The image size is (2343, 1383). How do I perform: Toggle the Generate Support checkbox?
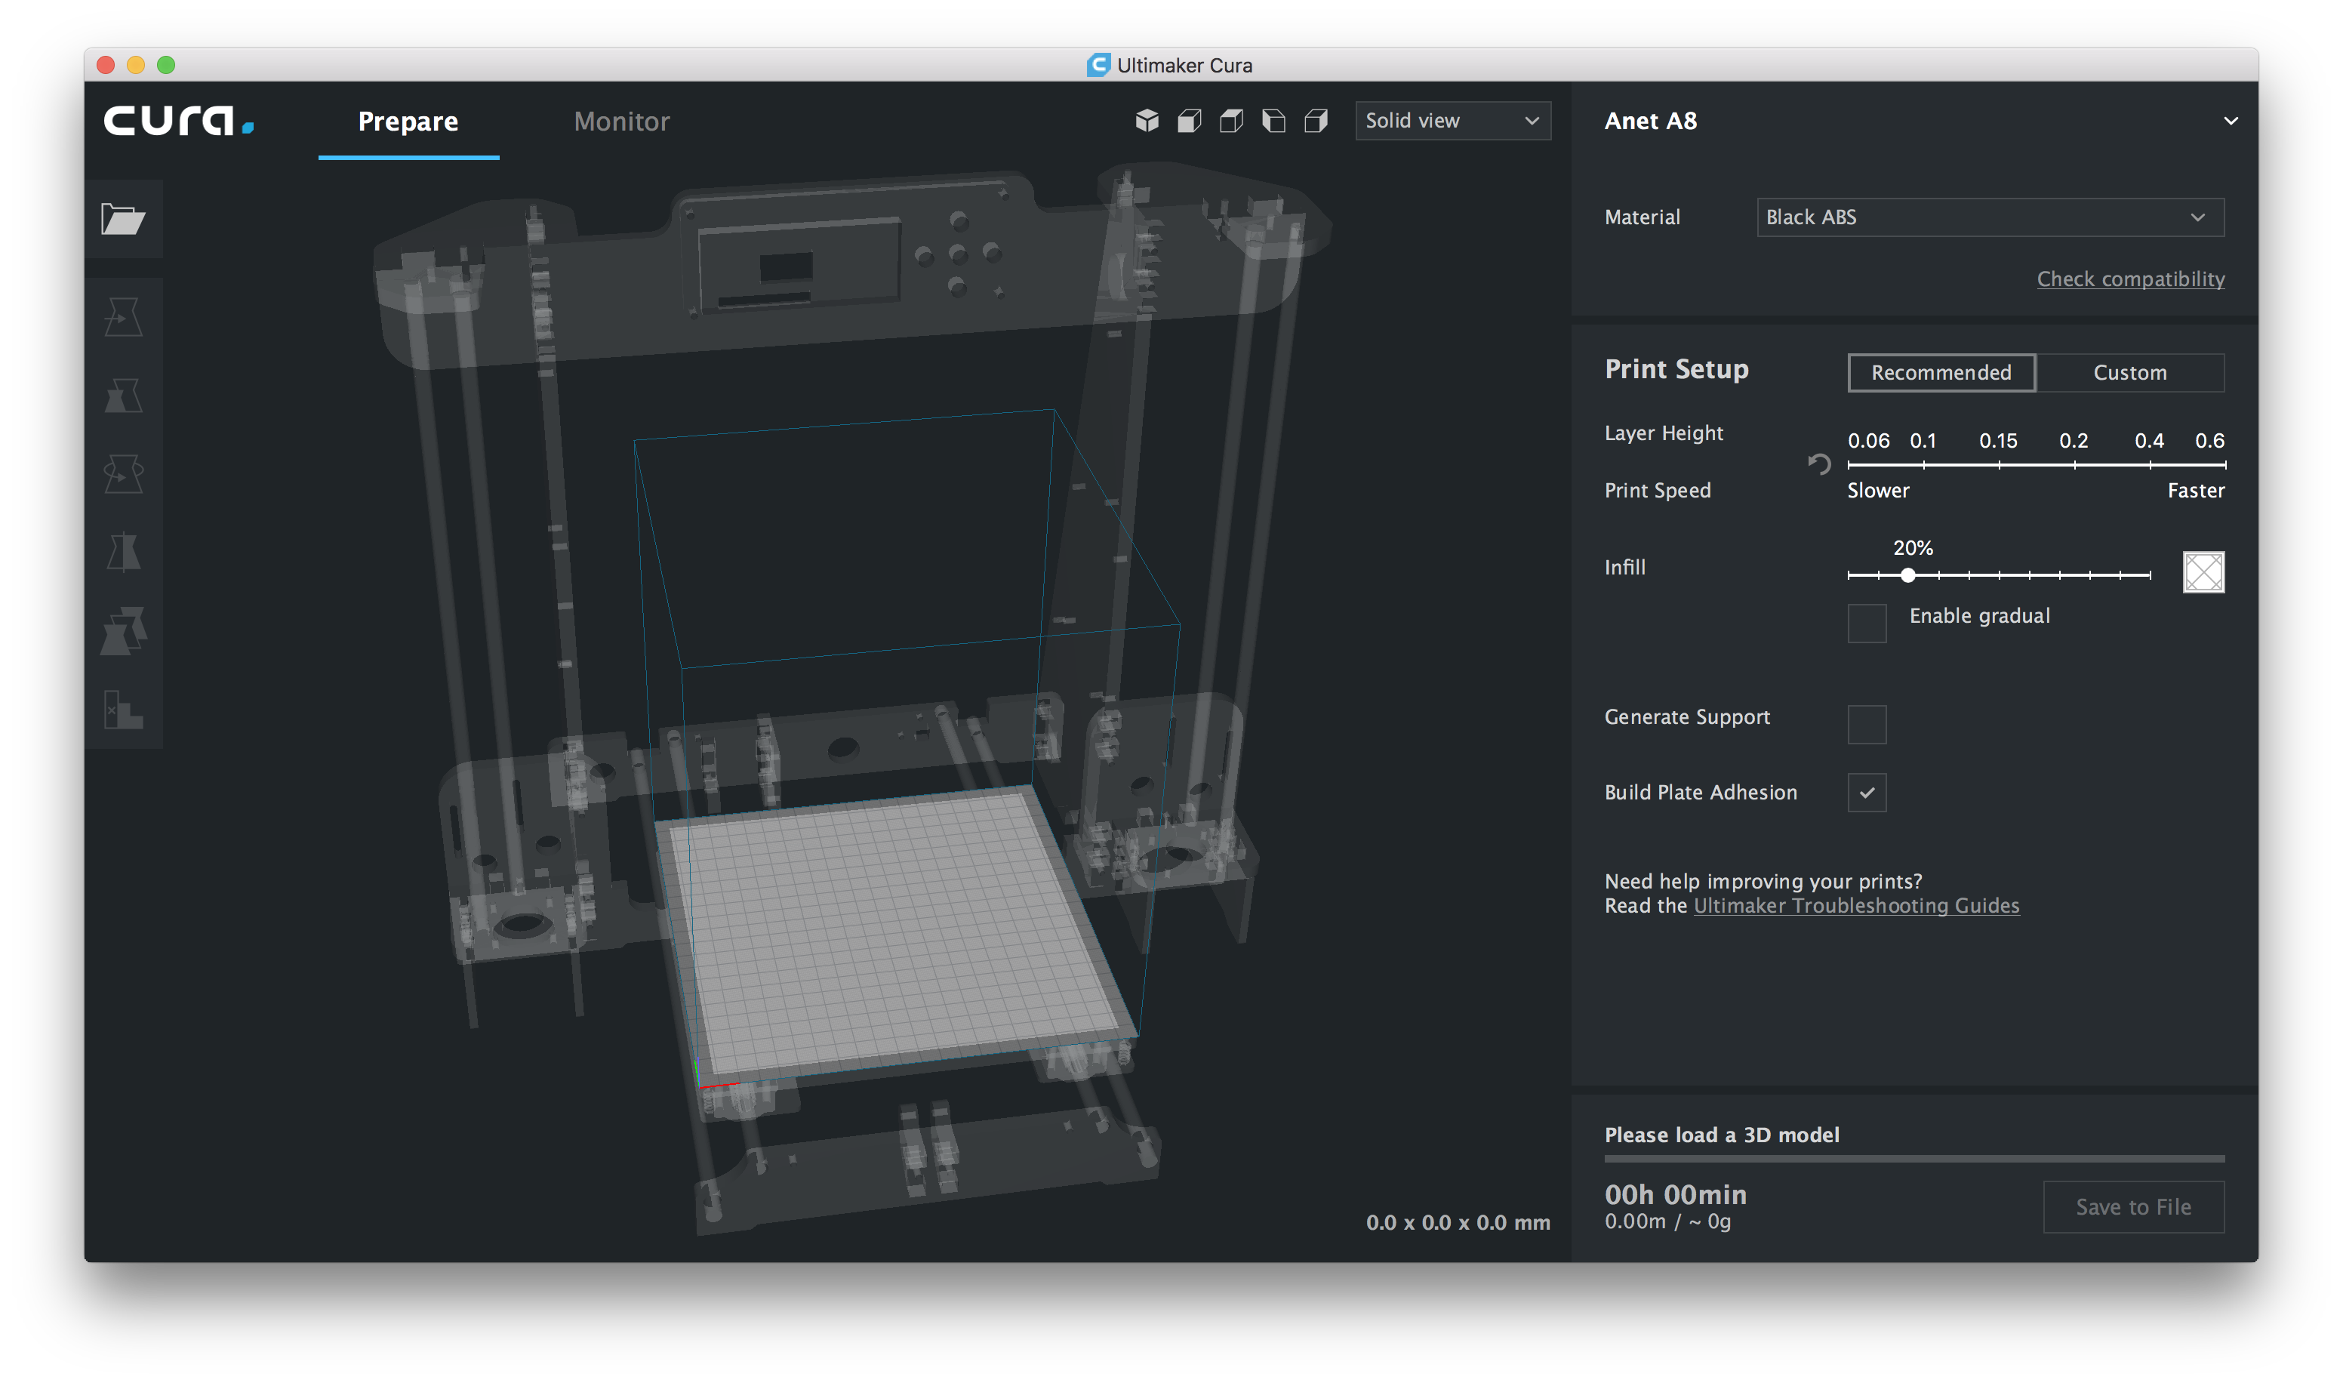pyautogui.click(x=1867, y=724)
